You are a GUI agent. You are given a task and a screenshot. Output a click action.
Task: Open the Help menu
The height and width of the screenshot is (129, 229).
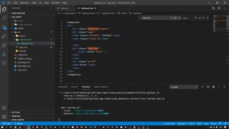(x=64, y=3)
